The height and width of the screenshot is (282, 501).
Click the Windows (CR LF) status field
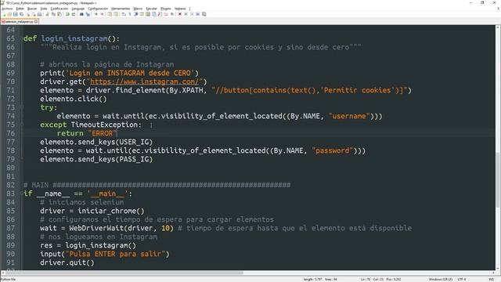click(440, 280)
